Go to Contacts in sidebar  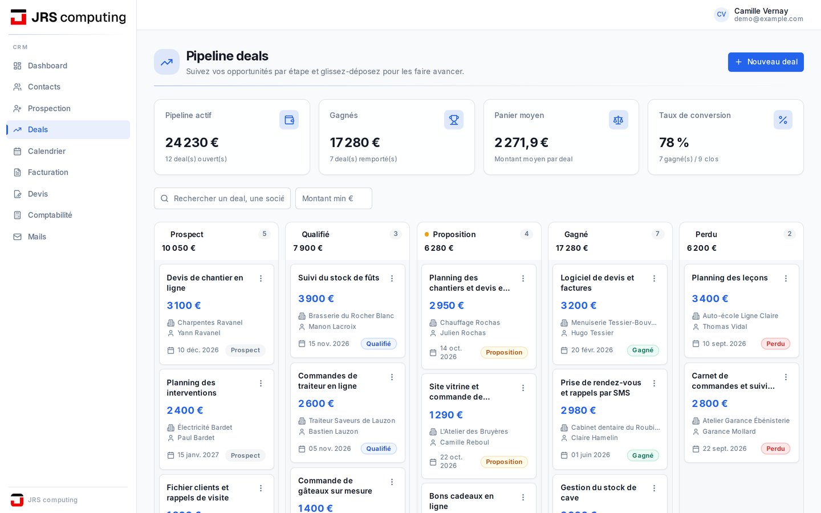pyautogui.click(x=68, y=87)
